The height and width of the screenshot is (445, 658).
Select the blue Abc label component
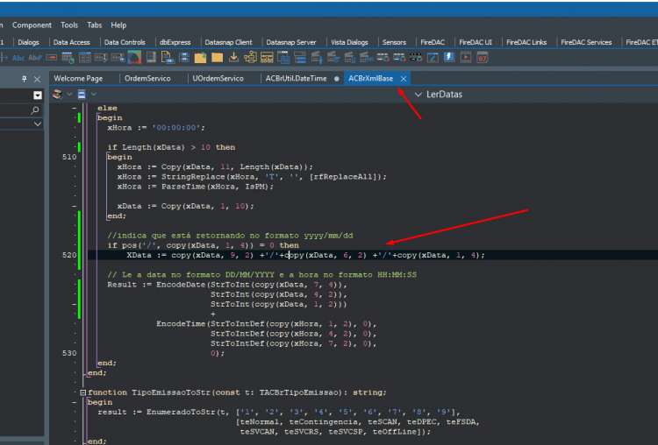18,58
